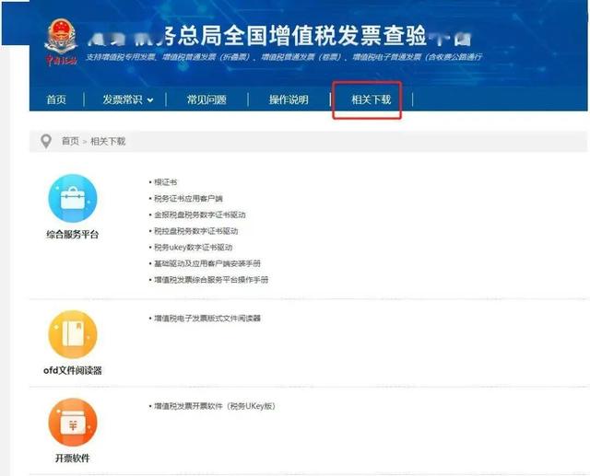590x476 pixels.
Task: Download 税控盘税务数字证书驱动
Action: pos(196,231)
